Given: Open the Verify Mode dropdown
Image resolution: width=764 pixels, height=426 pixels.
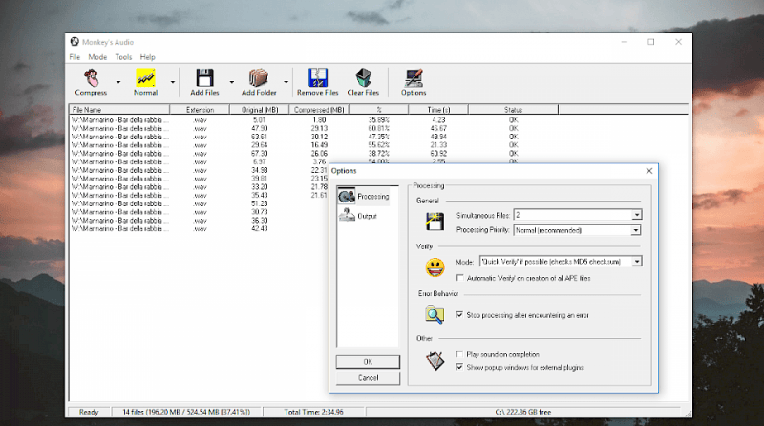Looking at the screenshot, I should [x=636, y=261].
